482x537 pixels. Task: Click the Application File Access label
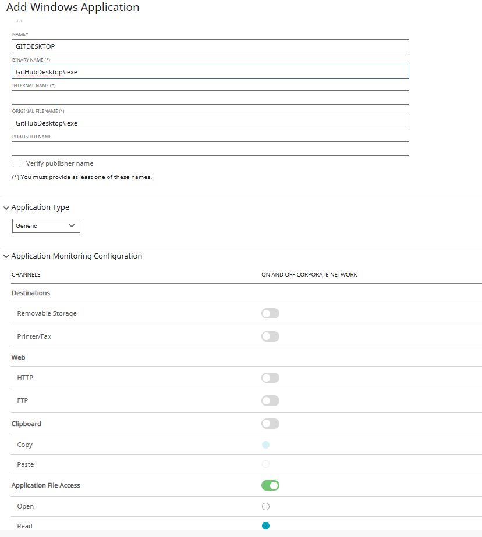coord(45,485)
